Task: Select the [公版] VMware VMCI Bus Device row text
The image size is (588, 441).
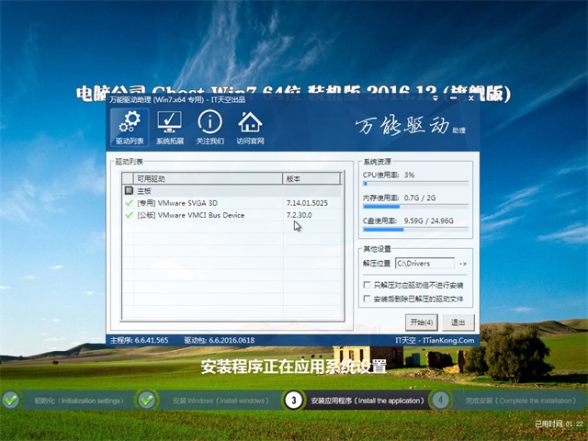Action: (191, 215)
